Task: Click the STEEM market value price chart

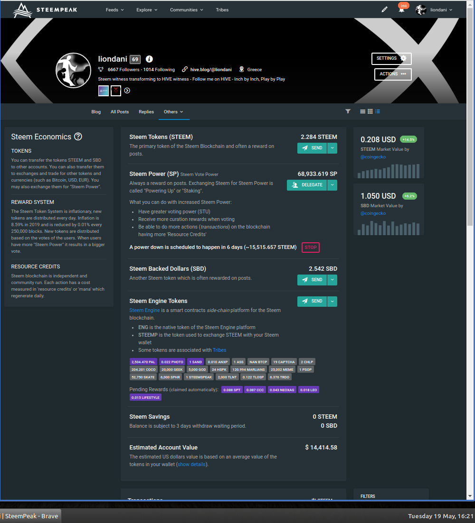Action: (389, 171)
